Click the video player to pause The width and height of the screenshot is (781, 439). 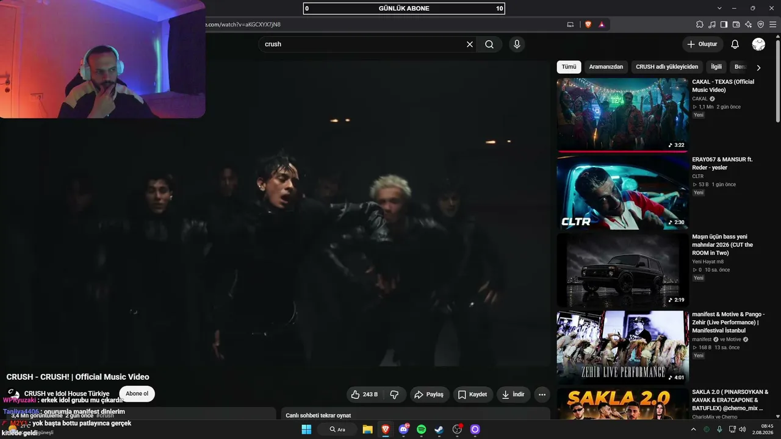click(x=275, y=213)
